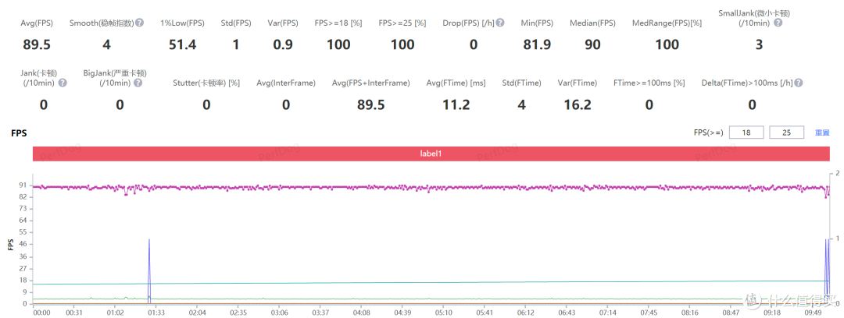Click the Var(FTime) value 16.2
This screenshot has width=844, height=318.
[x=577, y=104]
